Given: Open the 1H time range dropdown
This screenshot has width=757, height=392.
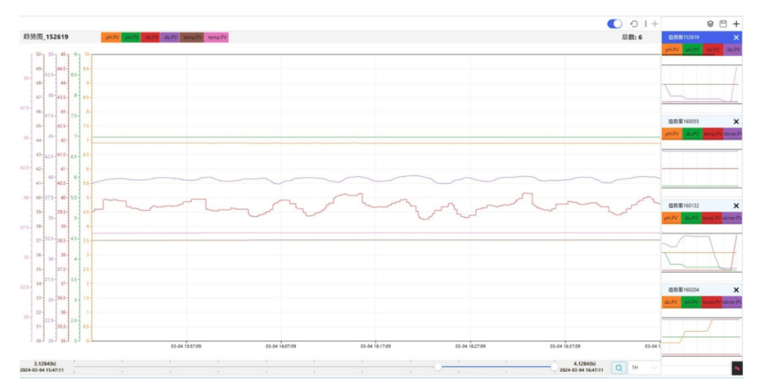Looking at the screenshot, I should 644,368.
